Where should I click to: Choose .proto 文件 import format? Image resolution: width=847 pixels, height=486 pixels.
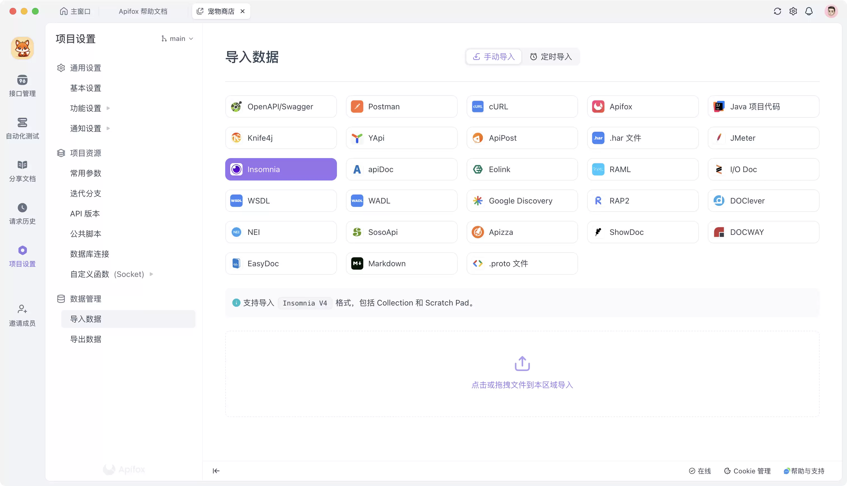pos(522,263)
